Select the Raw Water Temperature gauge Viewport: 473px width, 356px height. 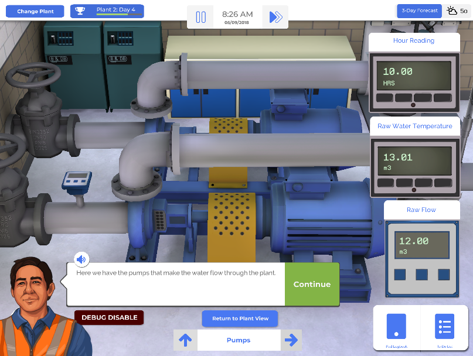(x=414, y=162)
